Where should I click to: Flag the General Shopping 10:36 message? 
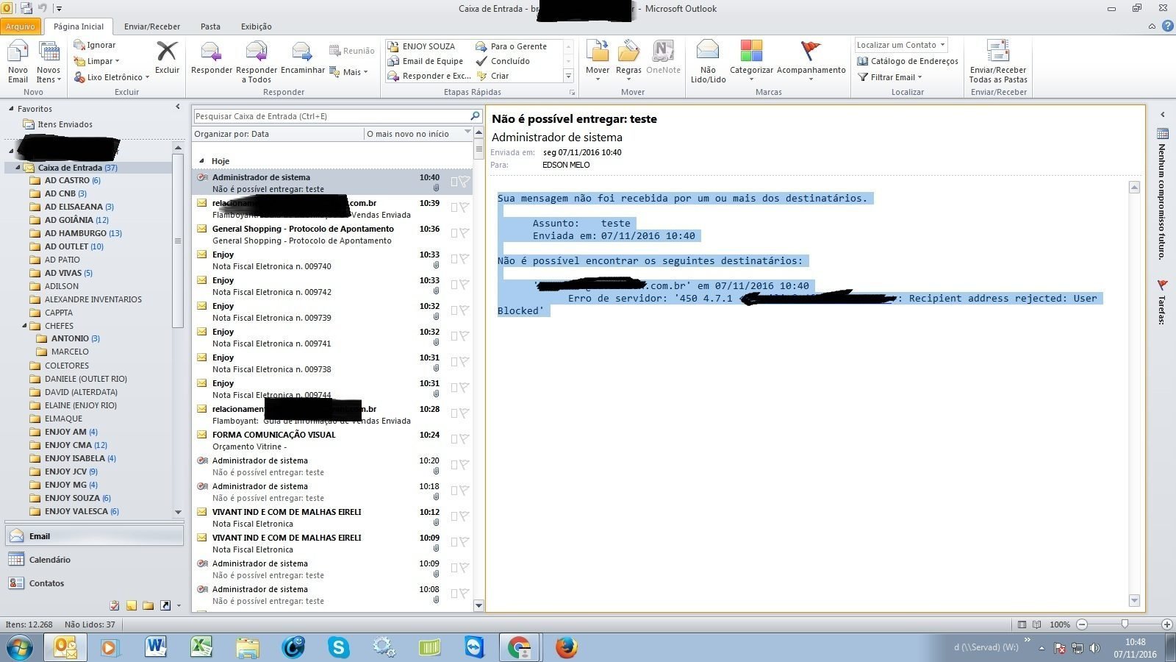(464, 233)
